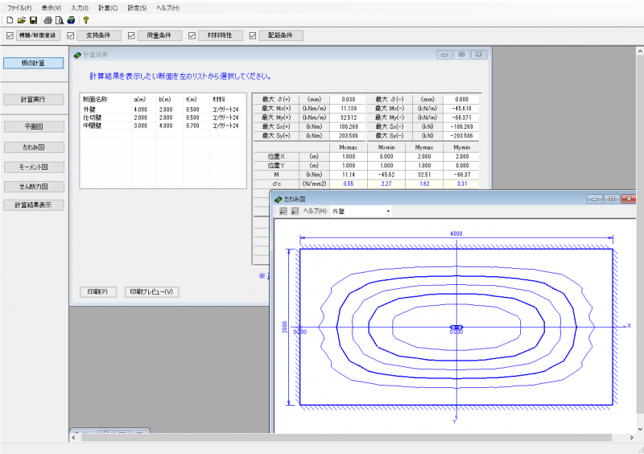This screenshot has width=644, height=454.
Task: Select the 中間壁 row in section list
Action: [93, 126]
